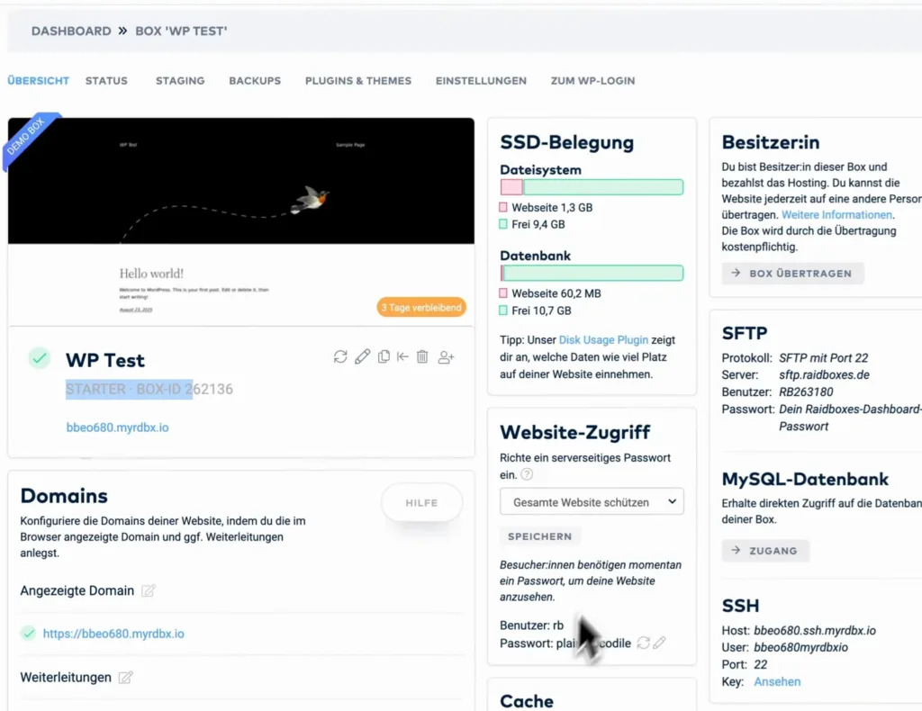Open the Staging tab
The image size is (922, 711).
(180, 80)
